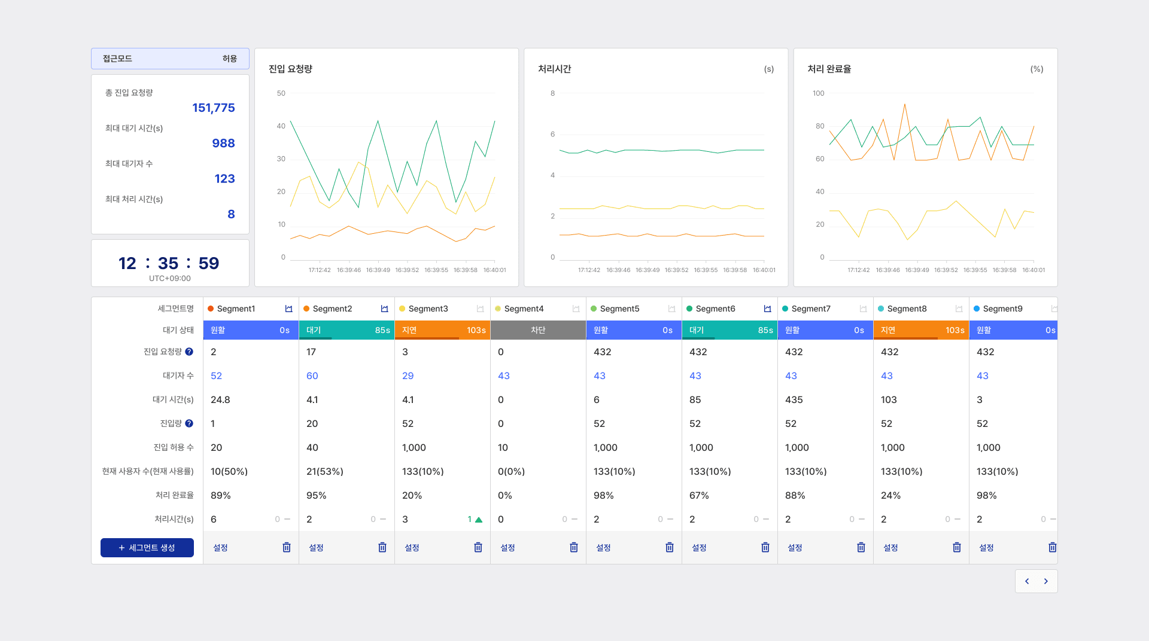This screenshot has height=641, width=1149.
Task: Click Segment1 대기자 수 value 52
Action: point(216,376)
